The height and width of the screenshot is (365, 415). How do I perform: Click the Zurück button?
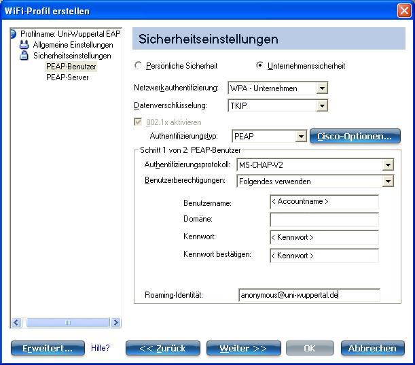(x=163, y=348)
